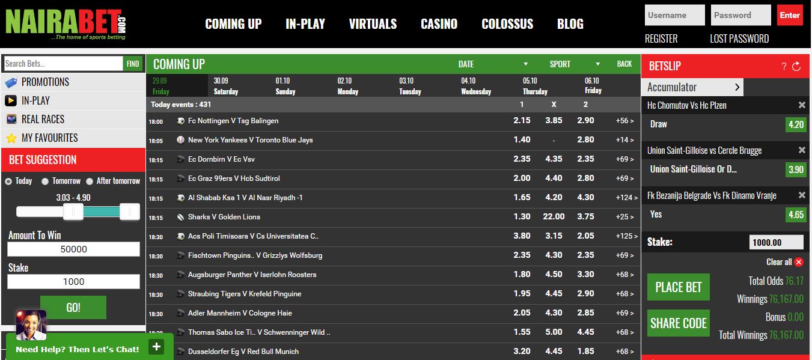Click the Register link
Image resolution: width=812 pixels, height=360 pixels.
click(661, 38)
